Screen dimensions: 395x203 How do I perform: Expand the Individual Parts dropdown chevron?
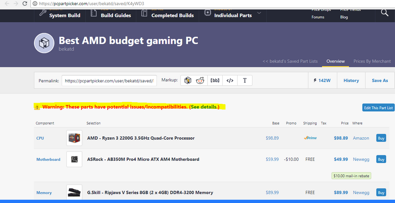pyautogui.click(x=259, y=13)
